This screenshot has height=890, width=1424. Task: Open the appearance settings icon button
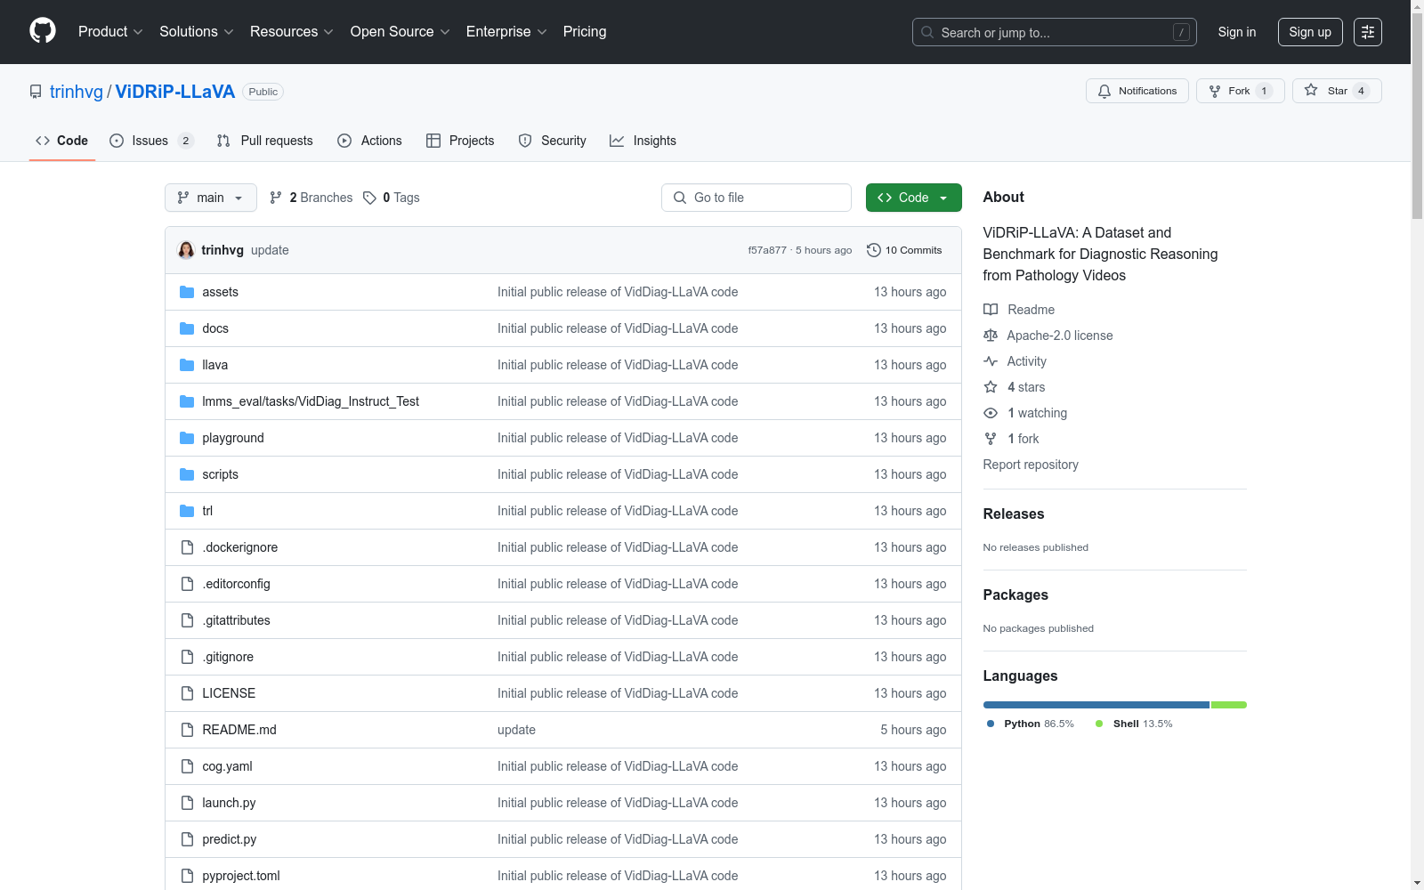[1368, 32]
